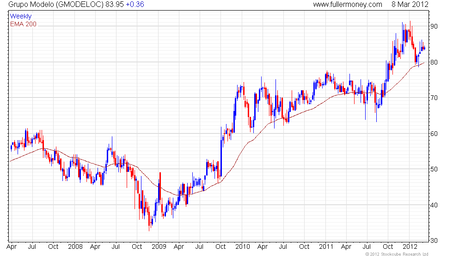Click the 40 price axis label

pyautogui.click(x=434, y=205)
